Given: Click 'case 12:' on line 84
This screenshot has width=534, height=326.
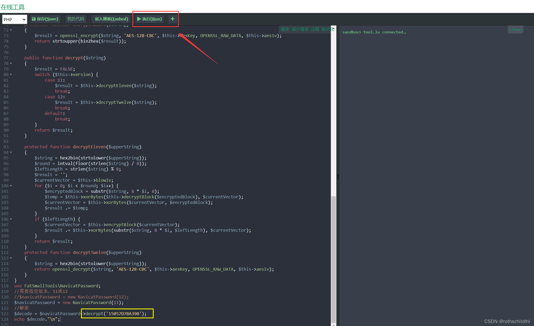Looking at the screenshot, I should tap(55, 97).
